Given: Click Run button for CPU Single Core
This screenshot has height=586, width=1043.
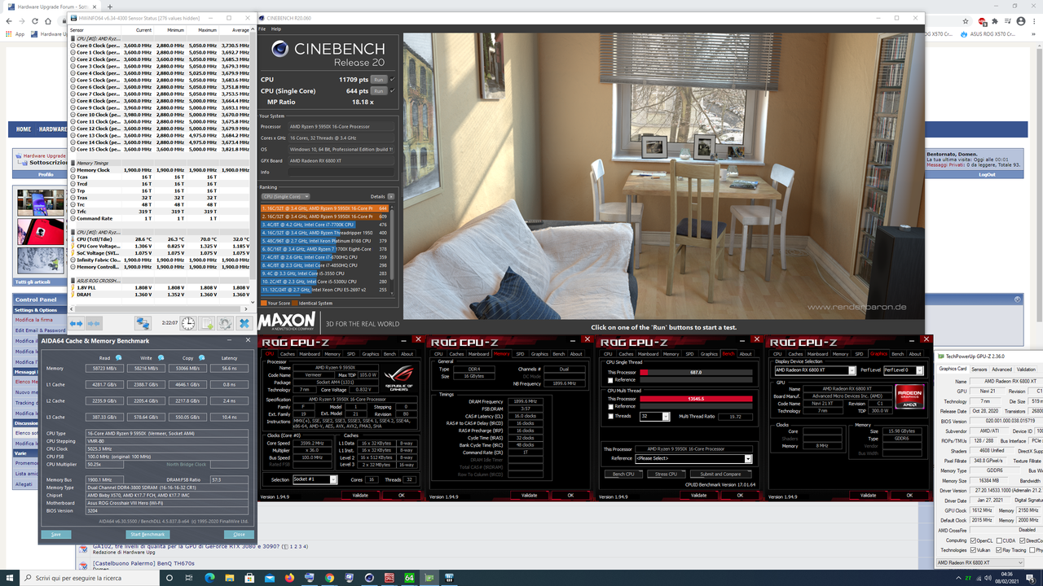Looking at the screenshot, I should coord(378,91).
